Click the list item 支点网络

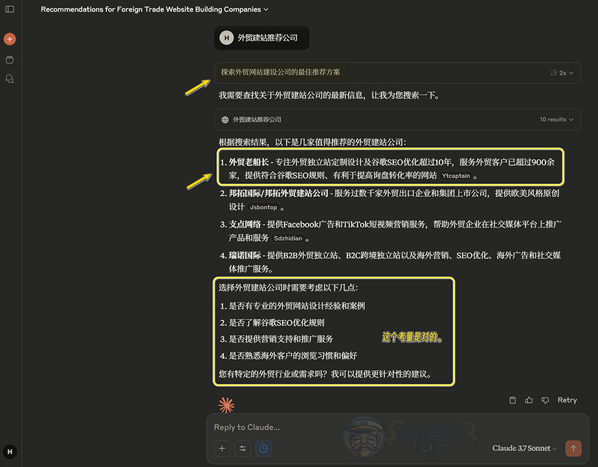pos(390,231)
